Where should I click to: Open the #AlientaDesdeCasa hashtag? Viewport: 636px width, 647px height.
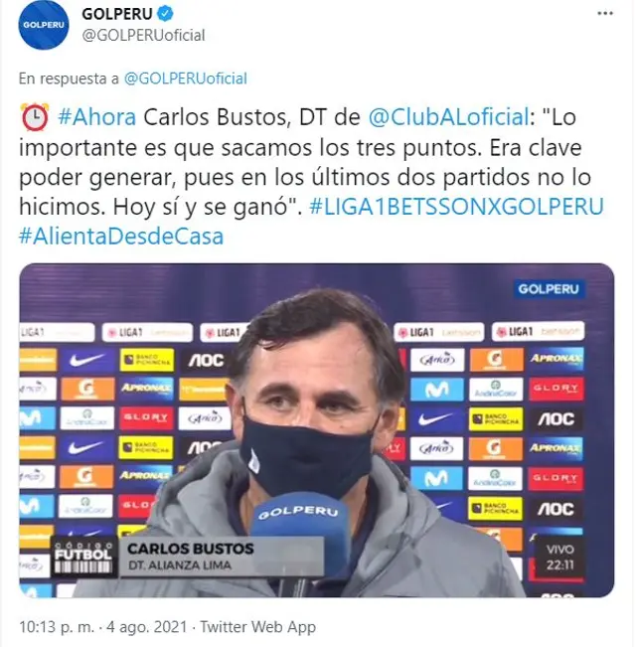tap(121, 237)
